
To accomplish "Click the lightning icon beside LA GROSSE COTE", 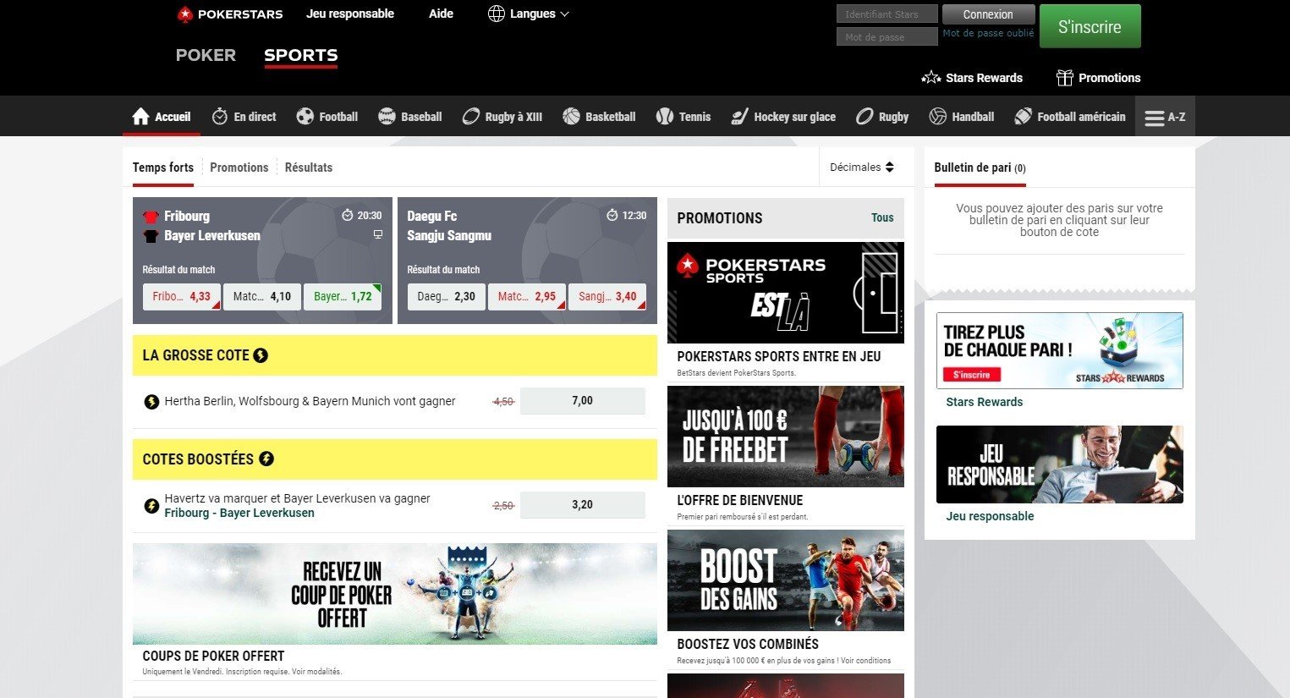I will coord(261,355).
